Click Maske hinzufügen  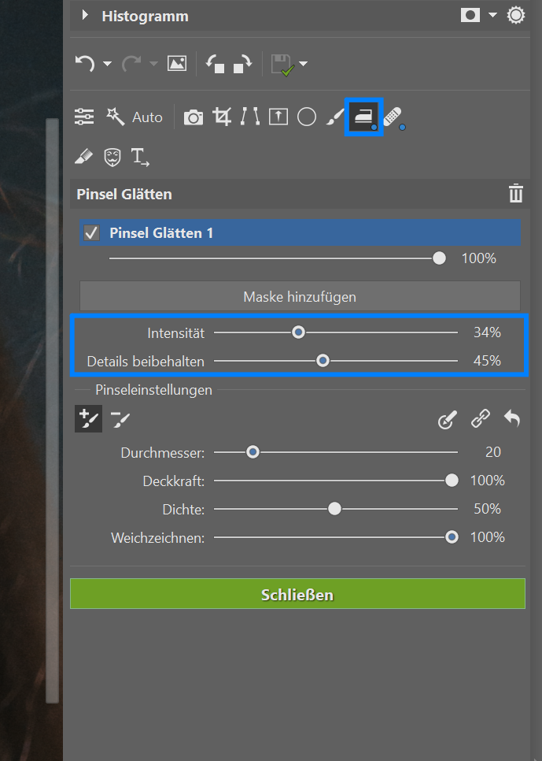(x=299, y=296)
